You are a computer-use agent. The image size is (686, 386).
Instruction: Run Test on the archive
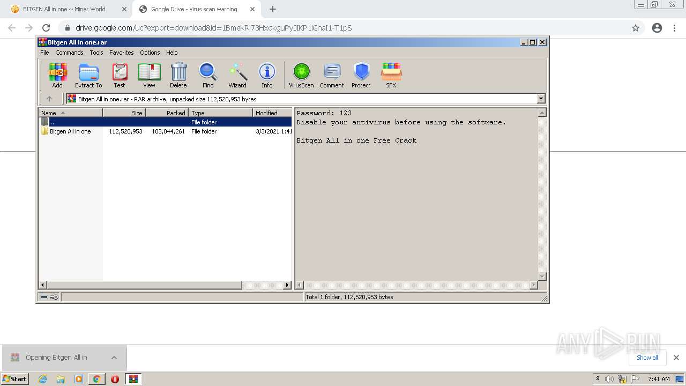(120, 75)
